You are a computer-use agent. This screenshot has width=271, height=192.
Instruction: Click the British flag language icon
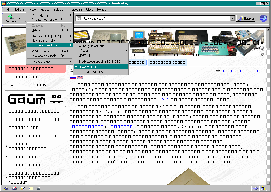click(x=80, y=78)
